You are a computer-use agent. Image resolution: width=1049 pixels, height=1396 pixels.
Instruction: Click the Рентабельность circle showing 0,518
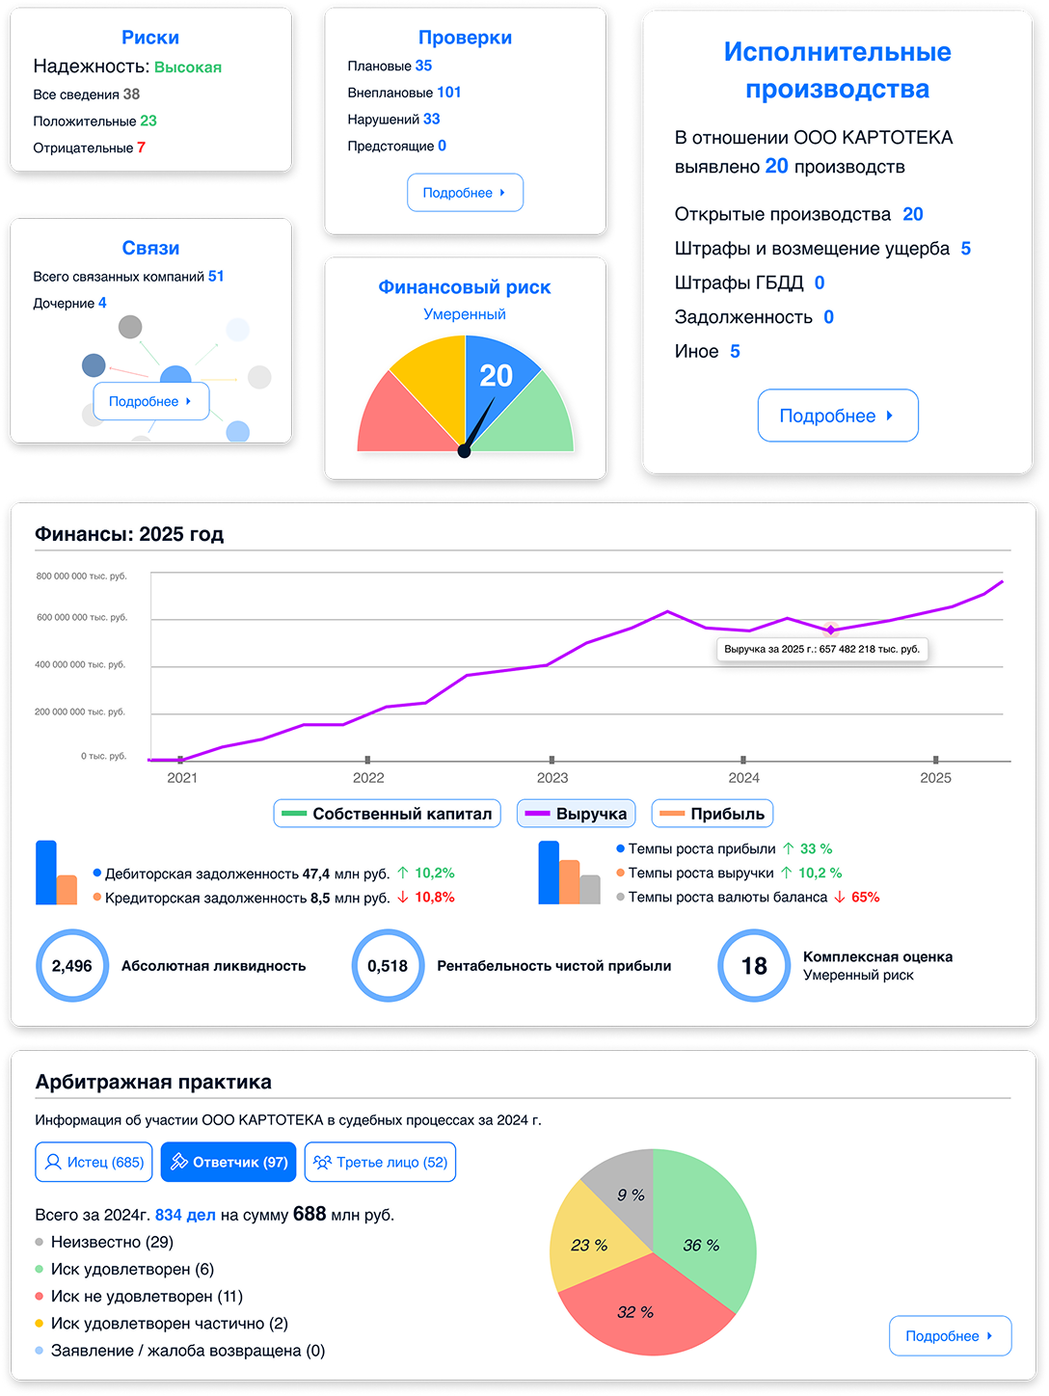point(388,966)
